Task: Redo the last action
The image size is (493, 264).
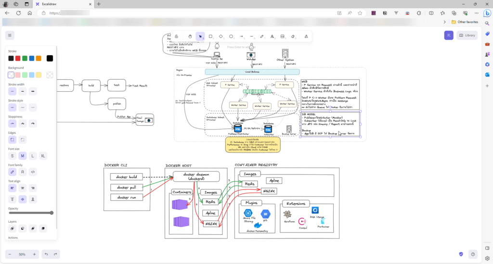Action: click(x=55, y=254)
